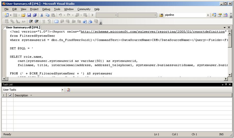Open Properties Window from toolbar icon
Image resolution: width=234 pixels, height=138 pixels.
220,15
